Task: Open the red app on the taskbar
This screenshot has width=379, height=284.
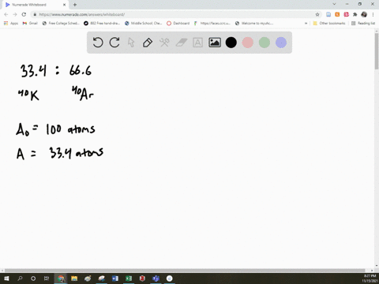Action: coord(142,278)
